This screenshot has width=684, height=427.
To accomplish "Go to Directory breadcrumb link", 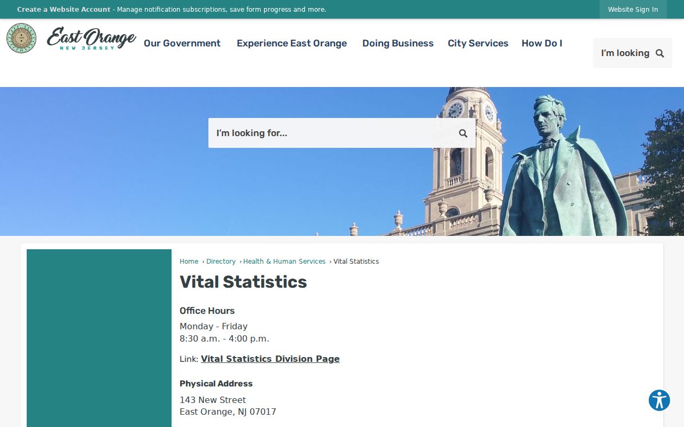I will (x=221, y=262).
